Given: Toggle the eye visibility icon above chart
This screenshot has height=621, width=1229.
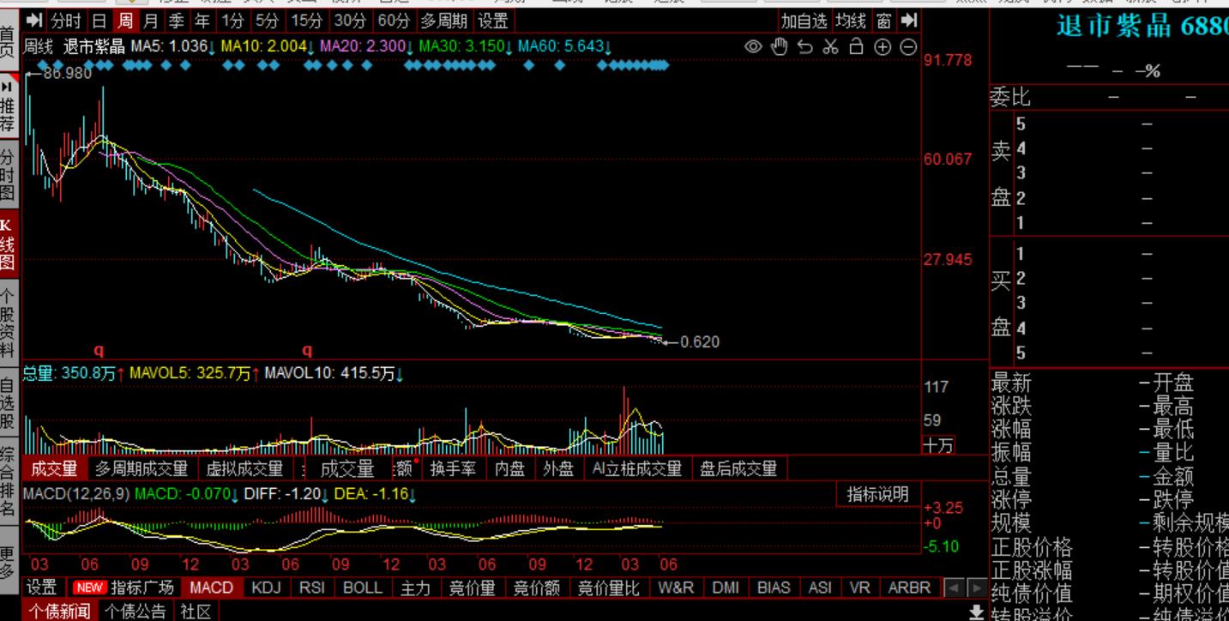Looking at the screenshot, I should (x=753, y=47).
